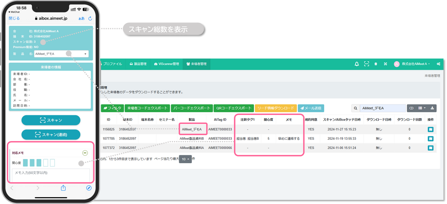This screenshot has width=447, height=204.
Task: Click the export download icon in table toolbar
Action: tap(432, 108)
